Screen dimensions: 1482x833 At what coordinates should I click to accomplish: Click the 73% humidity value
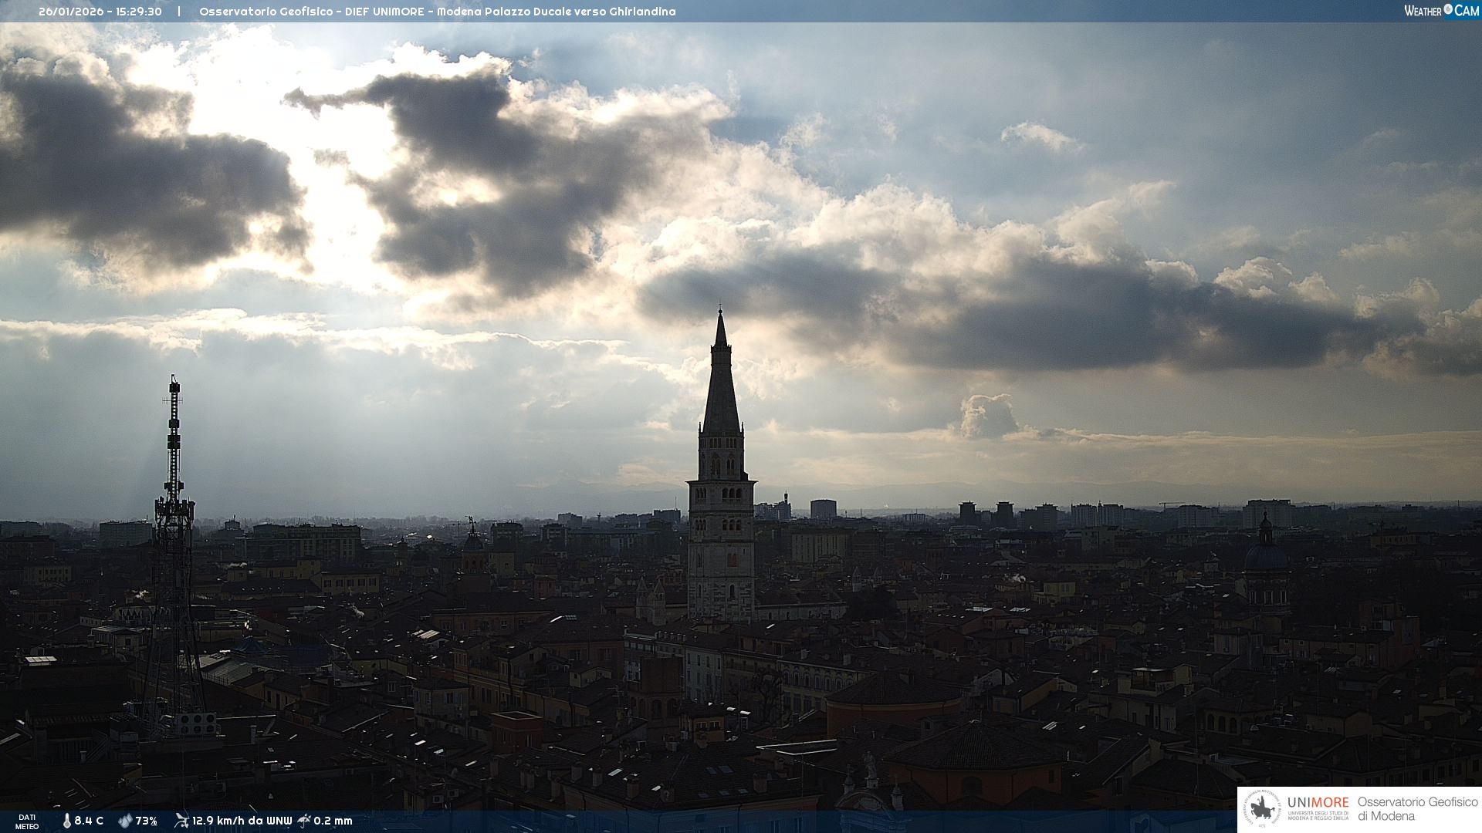click(147, 821)
